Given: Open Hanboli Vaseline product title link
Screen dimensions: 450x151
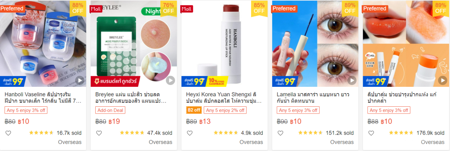Looking at the screenshot, I should tap(43, 98).
